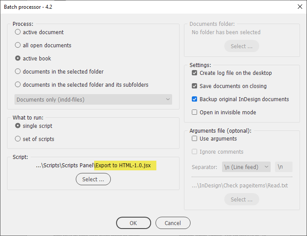Open the Separator '\n (Line feed)' dropdown
Image resolution: width=307 pixels, height=236 pixels.
[246, 167]
